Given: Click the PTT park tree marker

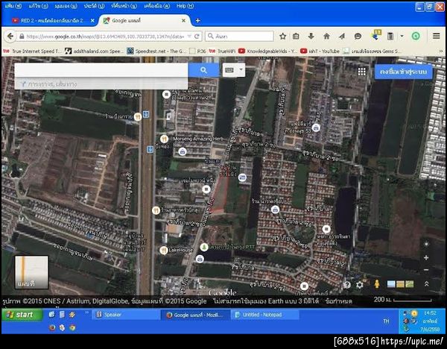Looking at the screenshot, I should click(x=204, y=247).
